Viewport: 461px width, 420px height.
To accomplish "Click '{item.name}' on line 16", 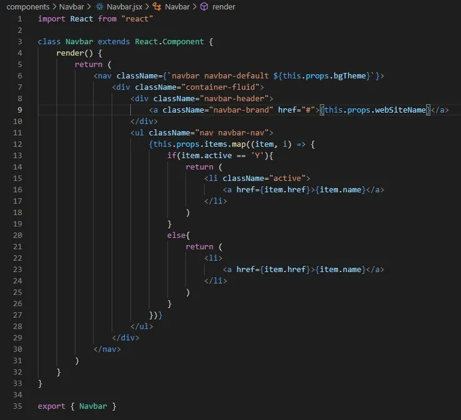I will [x=341, y=190].
